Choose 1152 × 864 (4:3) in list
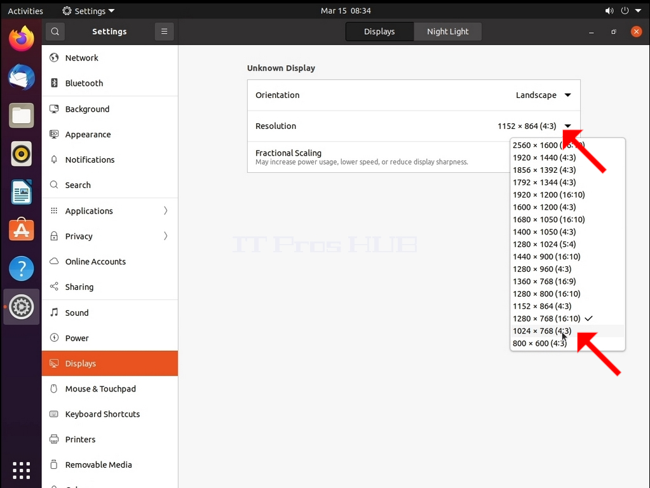 567,306
